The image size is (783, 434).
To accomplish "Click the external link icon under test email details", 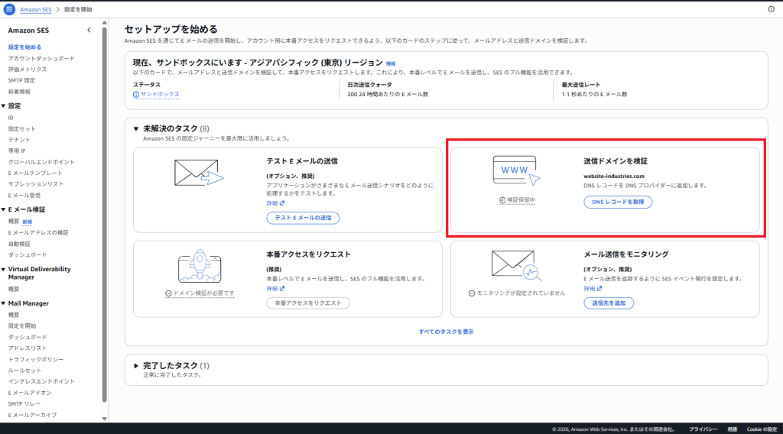I will [282, 203].
